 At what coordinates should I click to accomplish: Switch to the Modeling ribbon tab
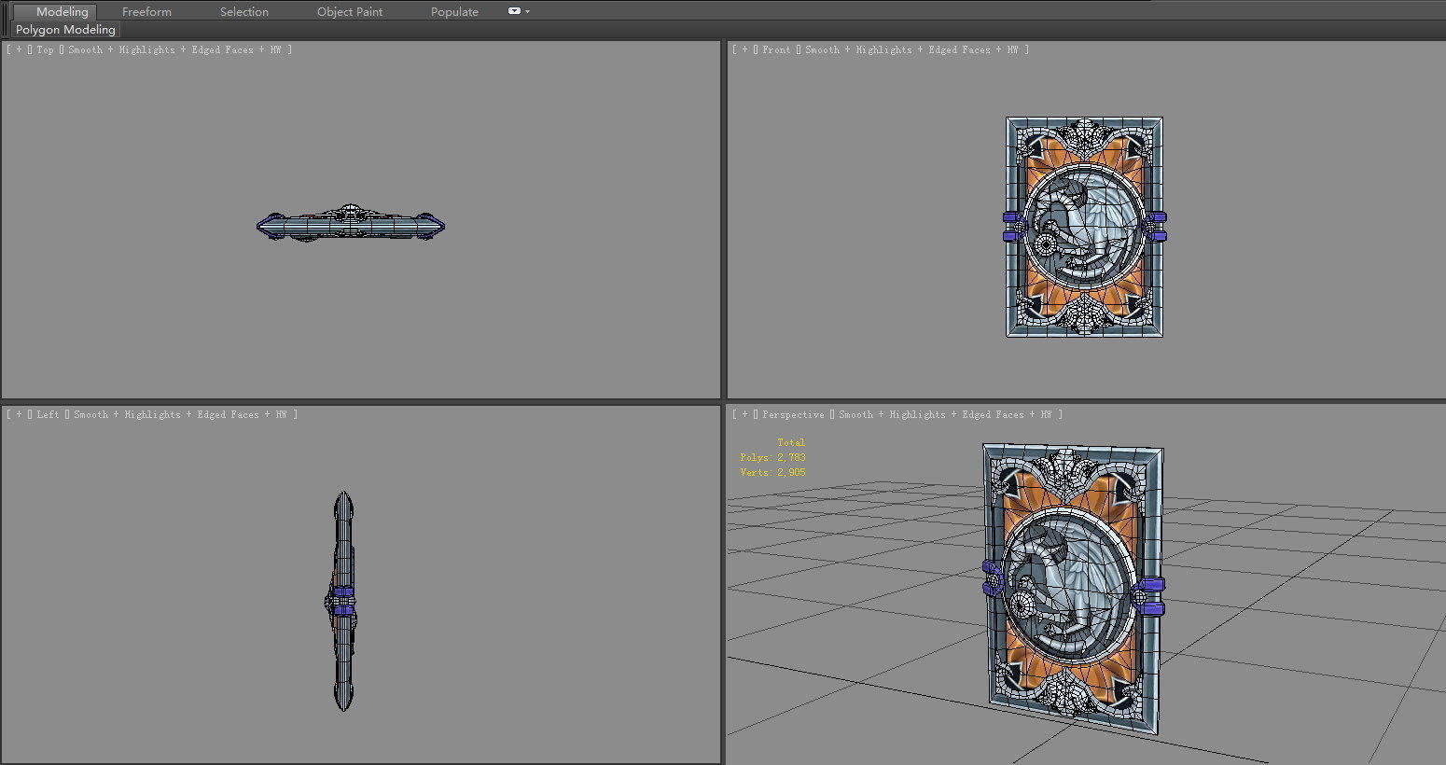[62, 11]
